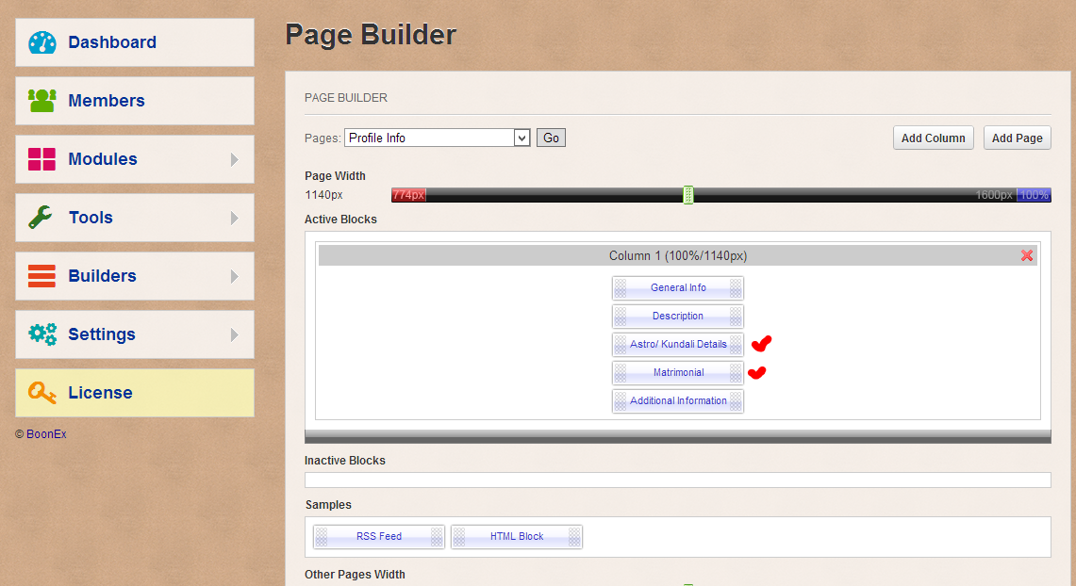Open the BoonEx footer link
This screenshot has width=1076, height=586.
45,434
